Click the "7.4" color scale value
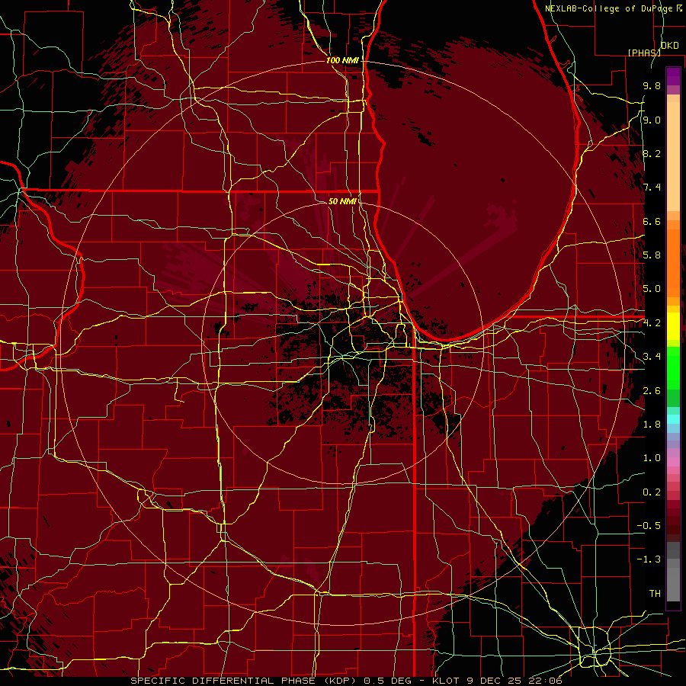The width and height of the screenshot is (686, 686). [652, 188]
